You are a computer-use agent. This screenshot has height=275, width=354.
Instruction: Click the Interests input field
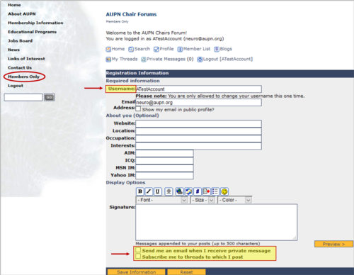point(198,146)
